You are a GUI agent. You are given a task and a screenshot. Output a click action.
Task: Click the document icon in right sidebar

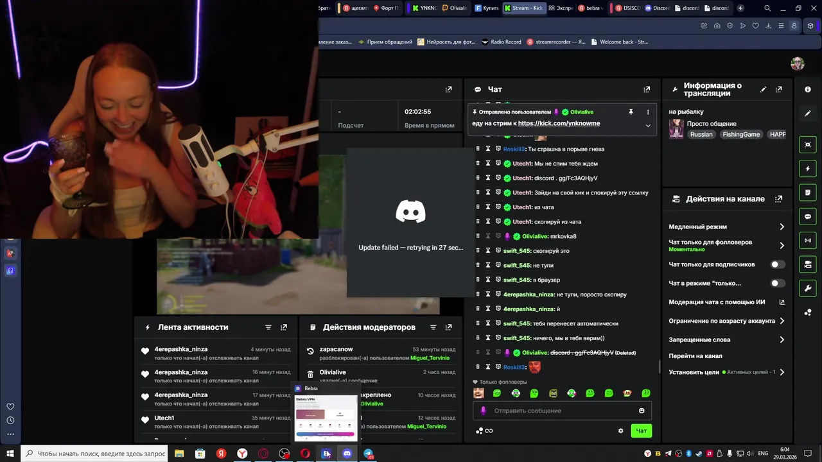click(808, 193)
